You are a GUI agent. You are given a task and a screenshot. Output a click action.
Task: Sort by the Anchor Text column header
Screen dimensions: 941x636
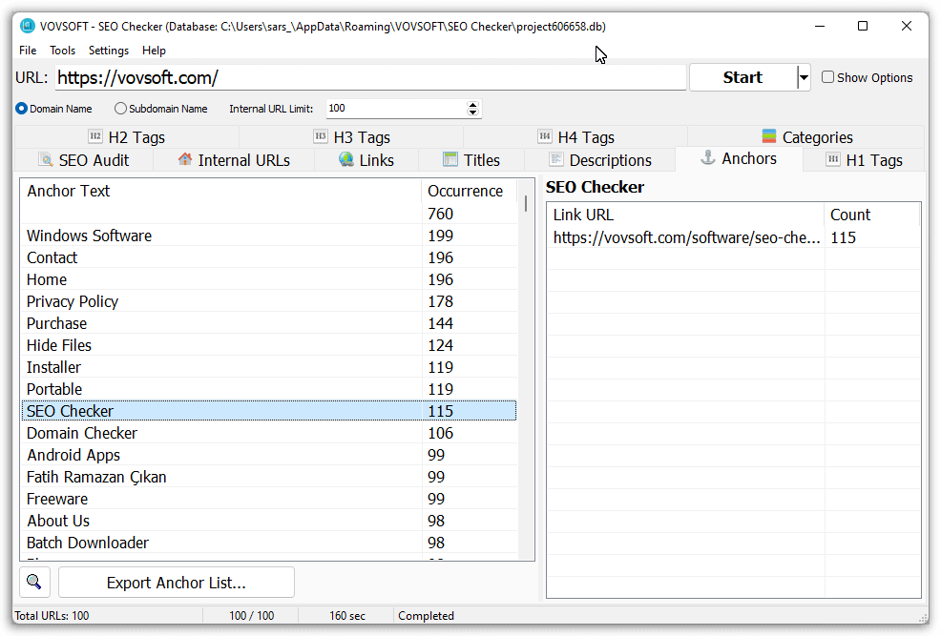220,191
